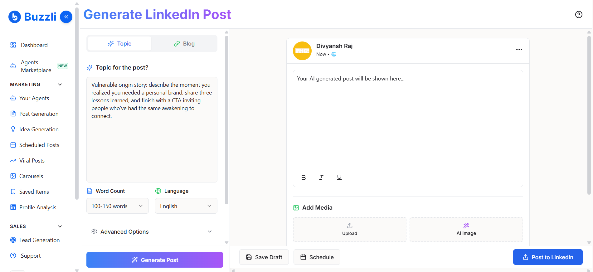Collapse the MARKETING section chevron
The width and height of the screenshot is (593, 272).
tap(60, 85)
